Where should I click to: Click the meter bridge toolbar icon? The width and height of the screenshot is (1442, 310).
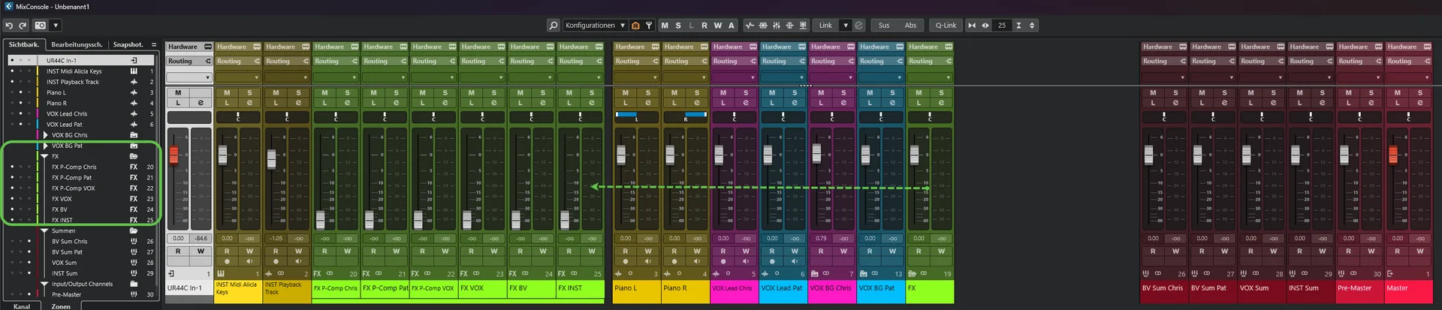tap(763, 26)
